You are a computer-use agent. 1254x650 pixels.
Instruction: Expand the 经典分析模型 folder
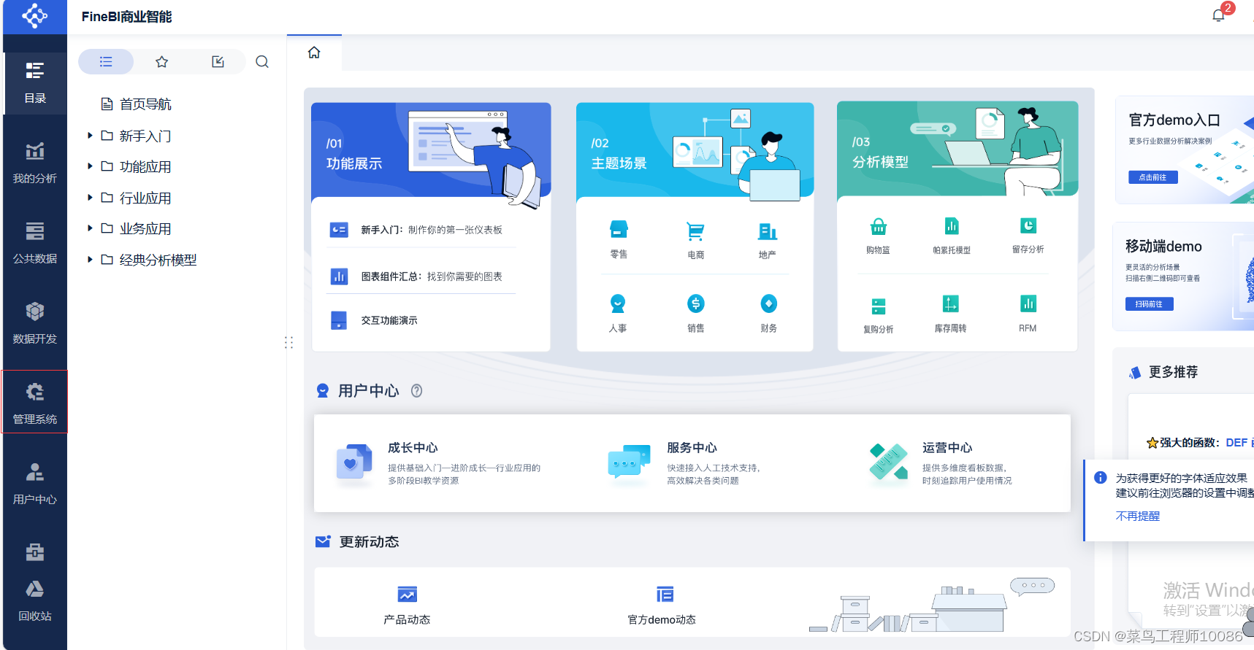90,260
